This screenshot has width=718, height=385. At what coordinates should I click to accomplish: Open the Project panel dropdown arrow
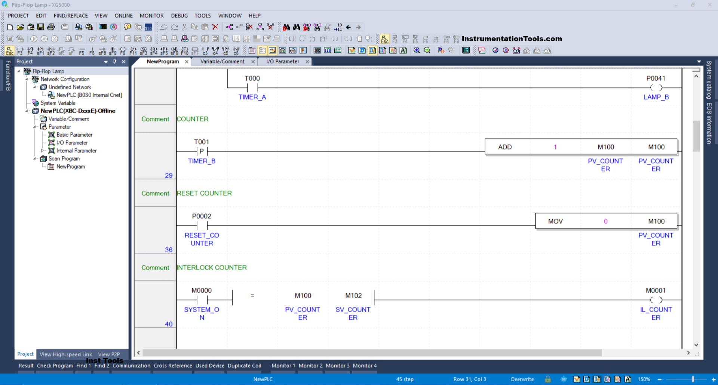[x=106, y=62]
